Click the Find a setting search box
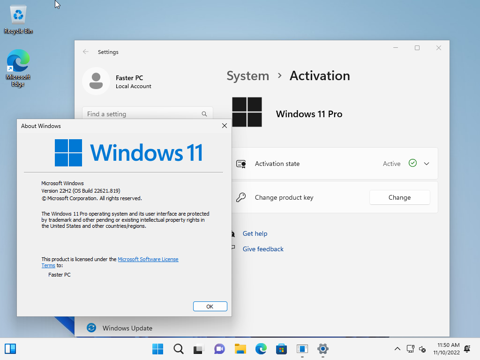Viewport: 480px width, 360px height. click(147, 113)
